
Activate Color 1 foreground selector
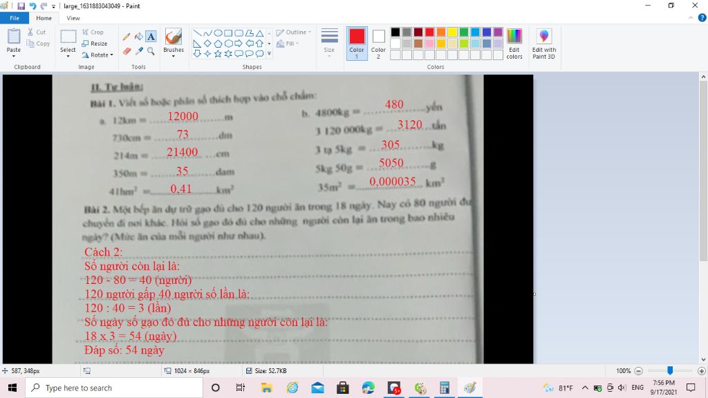coord(357,44)
